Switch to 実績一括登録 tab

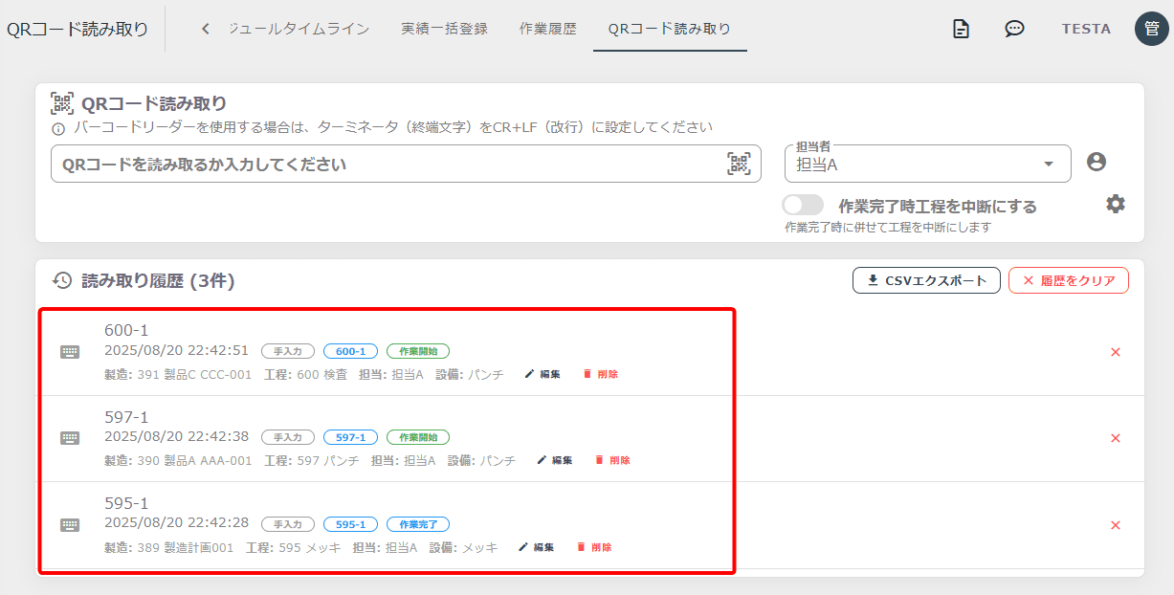(x=444, y=29)
